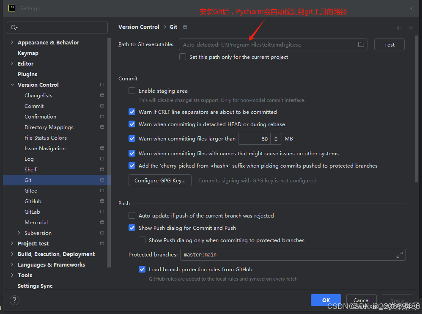The image size is (422, 314).
Task: Click the project icon beside Subversion row
Action: (x=102, y=233)
